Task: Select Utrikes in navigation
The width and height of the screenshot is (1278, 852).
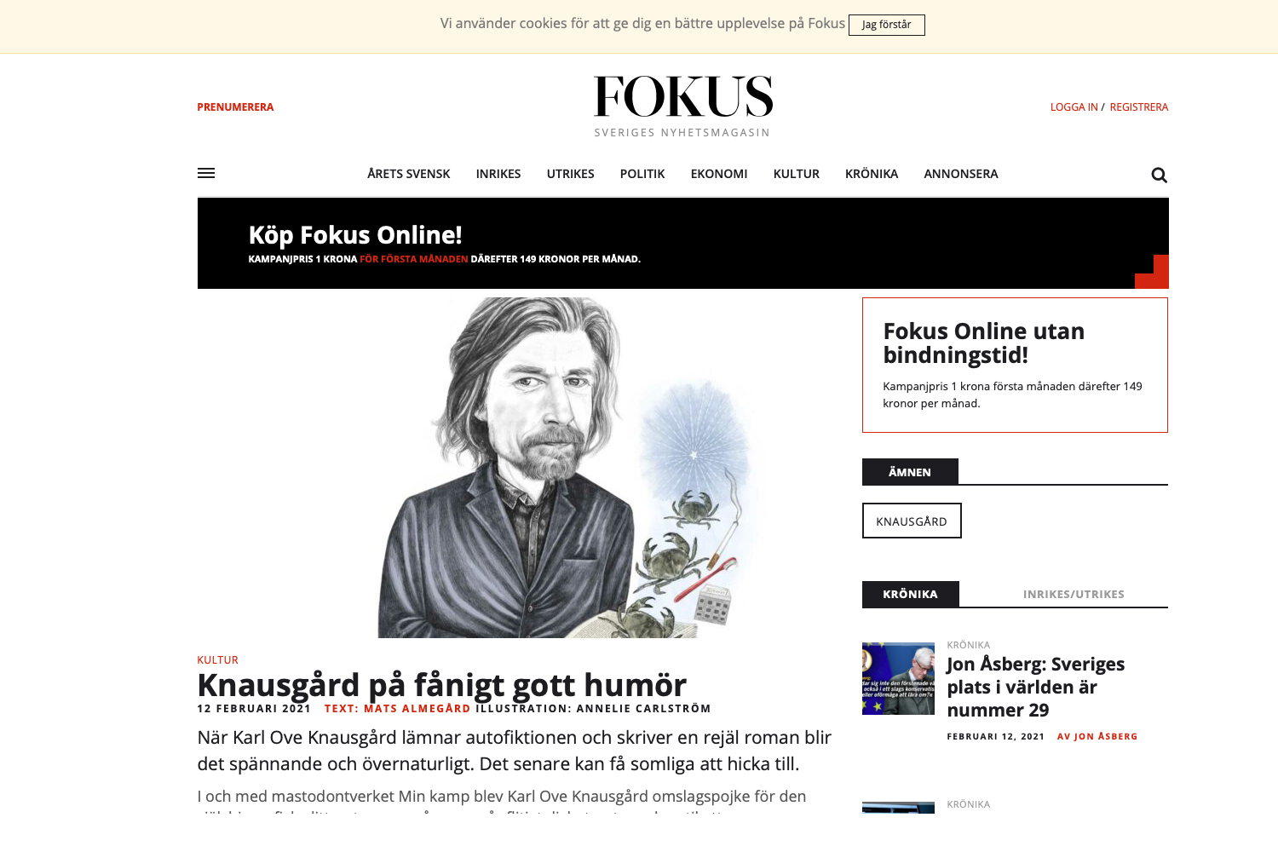Action: tap(571, 174)
